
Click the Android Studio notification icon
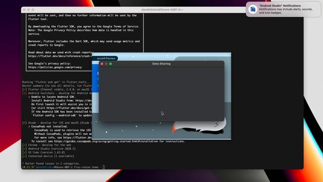(253, 9)
